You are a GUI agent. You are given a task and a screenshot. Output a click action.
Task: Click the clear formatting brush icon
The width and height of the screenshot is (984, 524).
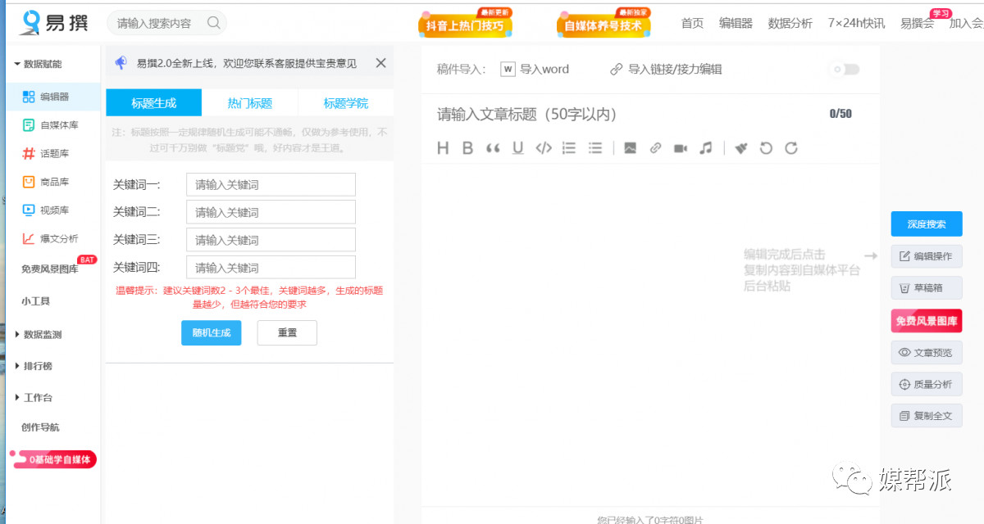coord(741,148)
